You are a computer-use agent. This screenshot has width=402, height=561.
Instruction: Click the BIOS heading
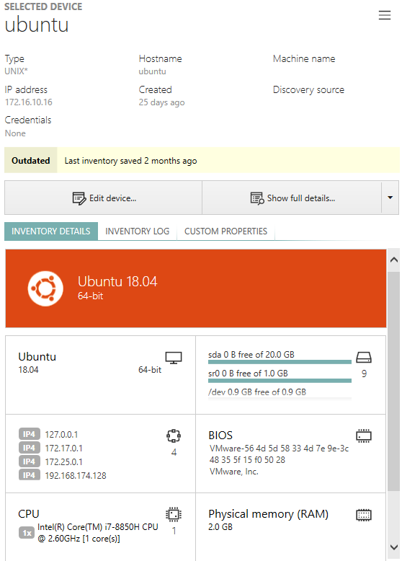(220, 435)
